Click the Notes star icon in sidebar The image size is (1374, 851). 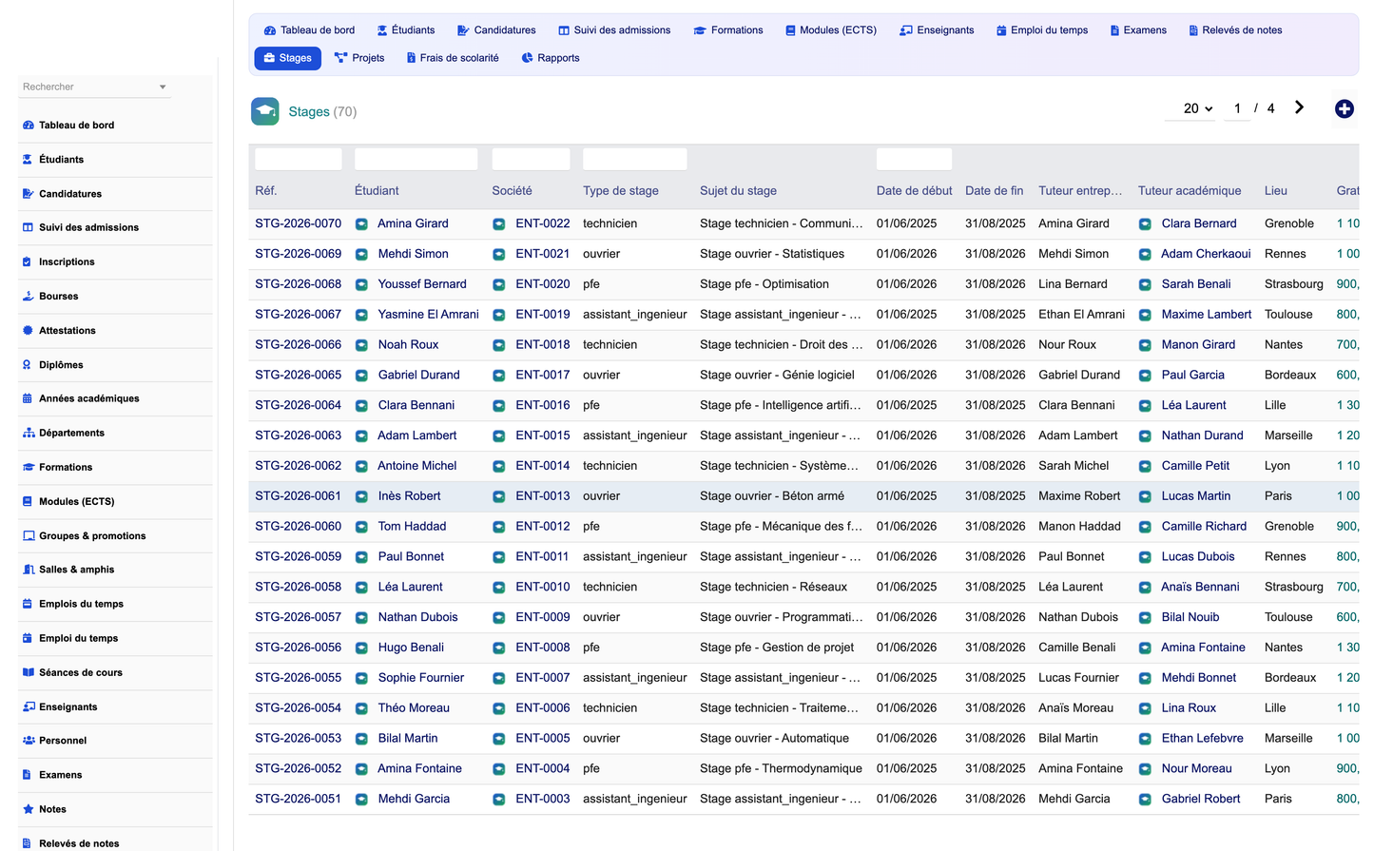[28, 809]
